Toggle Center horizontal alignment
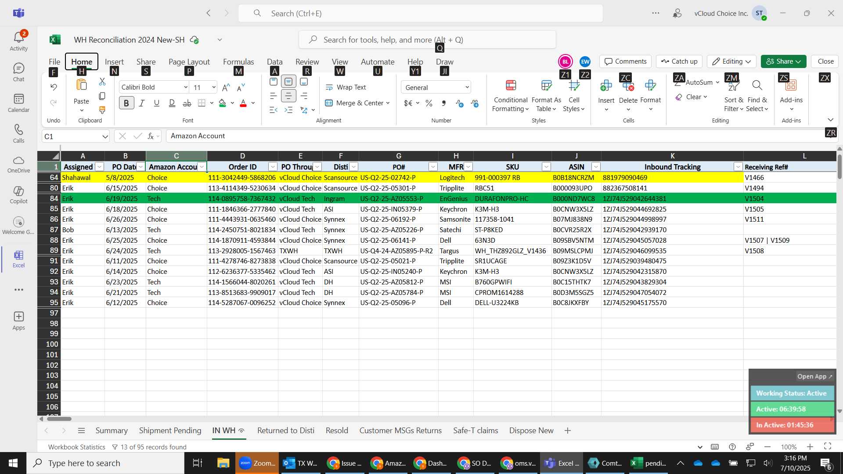Viewport: 843px width, 474px height. click(288, 96)
